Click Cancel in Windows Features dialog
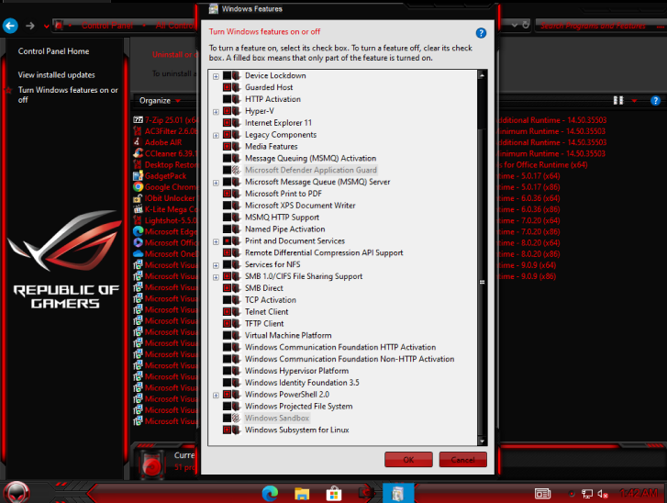Viewport: 667px width, 503px height. coord(462,460)
